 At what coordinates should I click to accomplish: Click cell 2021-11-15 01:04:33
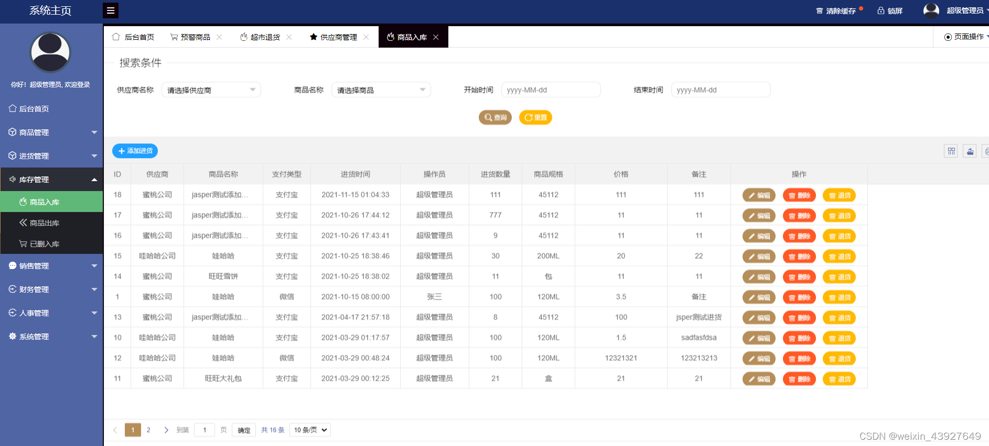(x=356, y=195)
